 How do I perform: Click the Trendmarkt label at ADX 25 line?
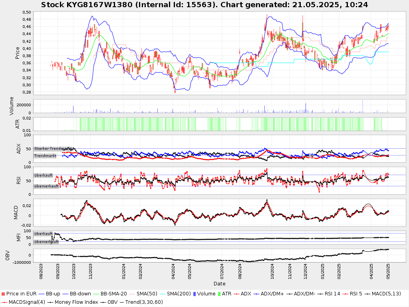(x=45, y=156)
